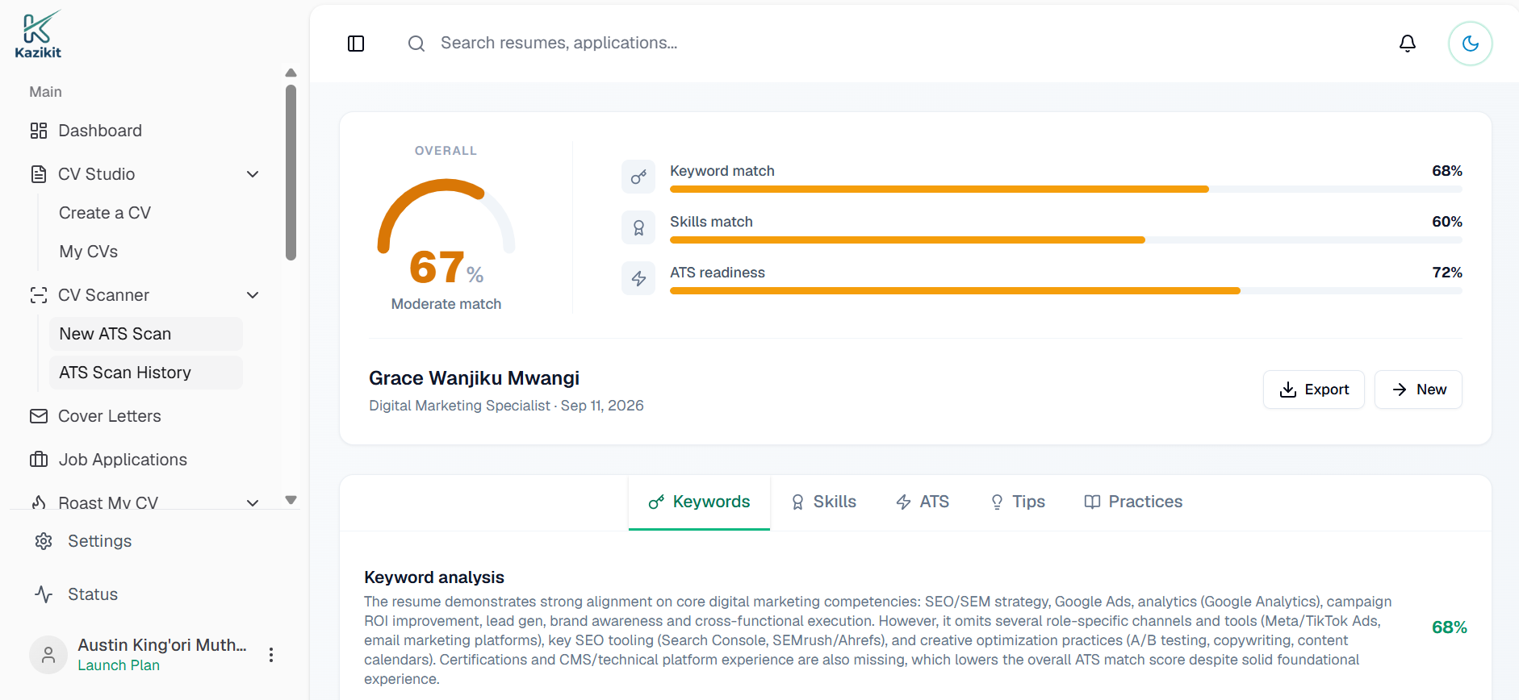This screenshot has height=700, width=1519.
Task: Click the Launch Plan label
Action: [x=119, y=665]
